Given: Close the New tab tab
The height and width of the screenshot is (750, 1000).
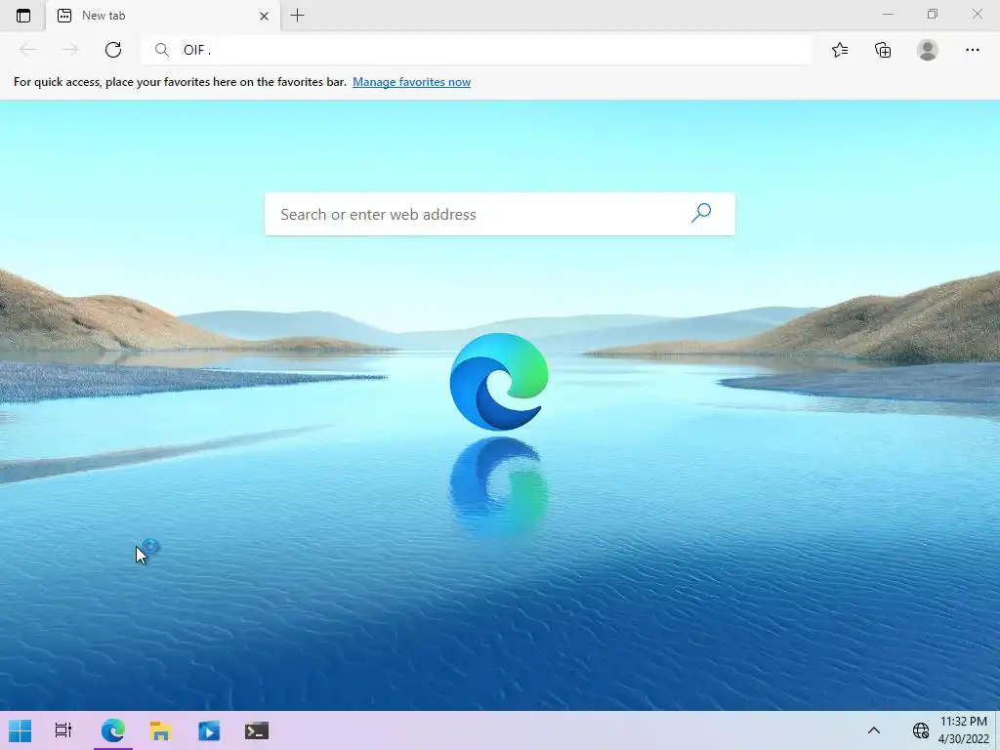Looking at the screenshot, I should 264,16.
